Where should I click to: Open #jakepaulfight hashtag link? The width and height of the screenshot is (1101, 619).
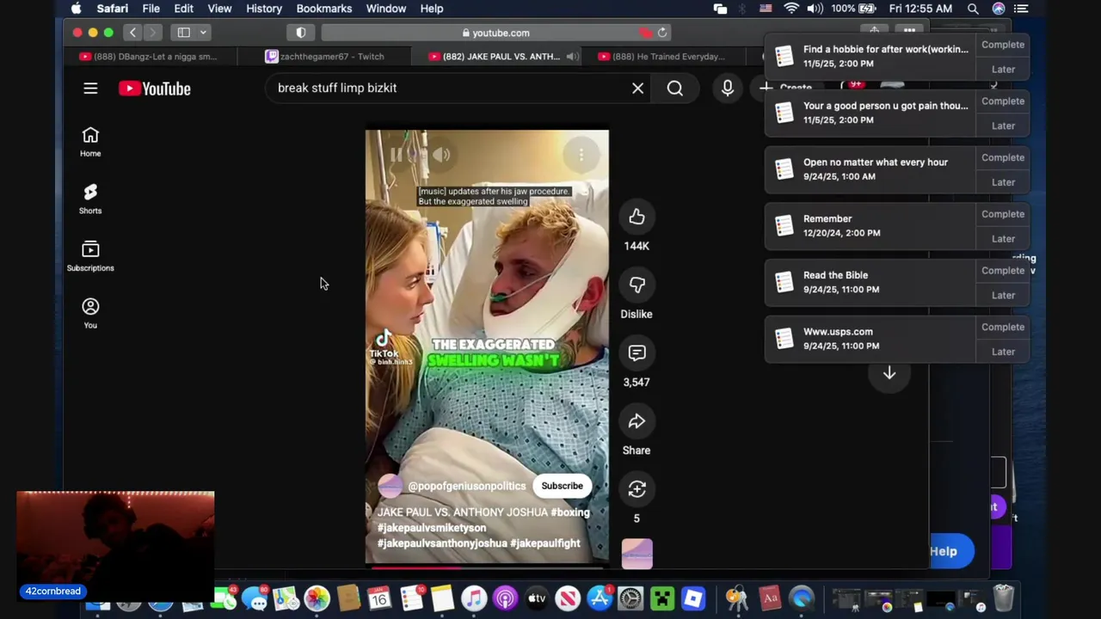click(545, 543)
